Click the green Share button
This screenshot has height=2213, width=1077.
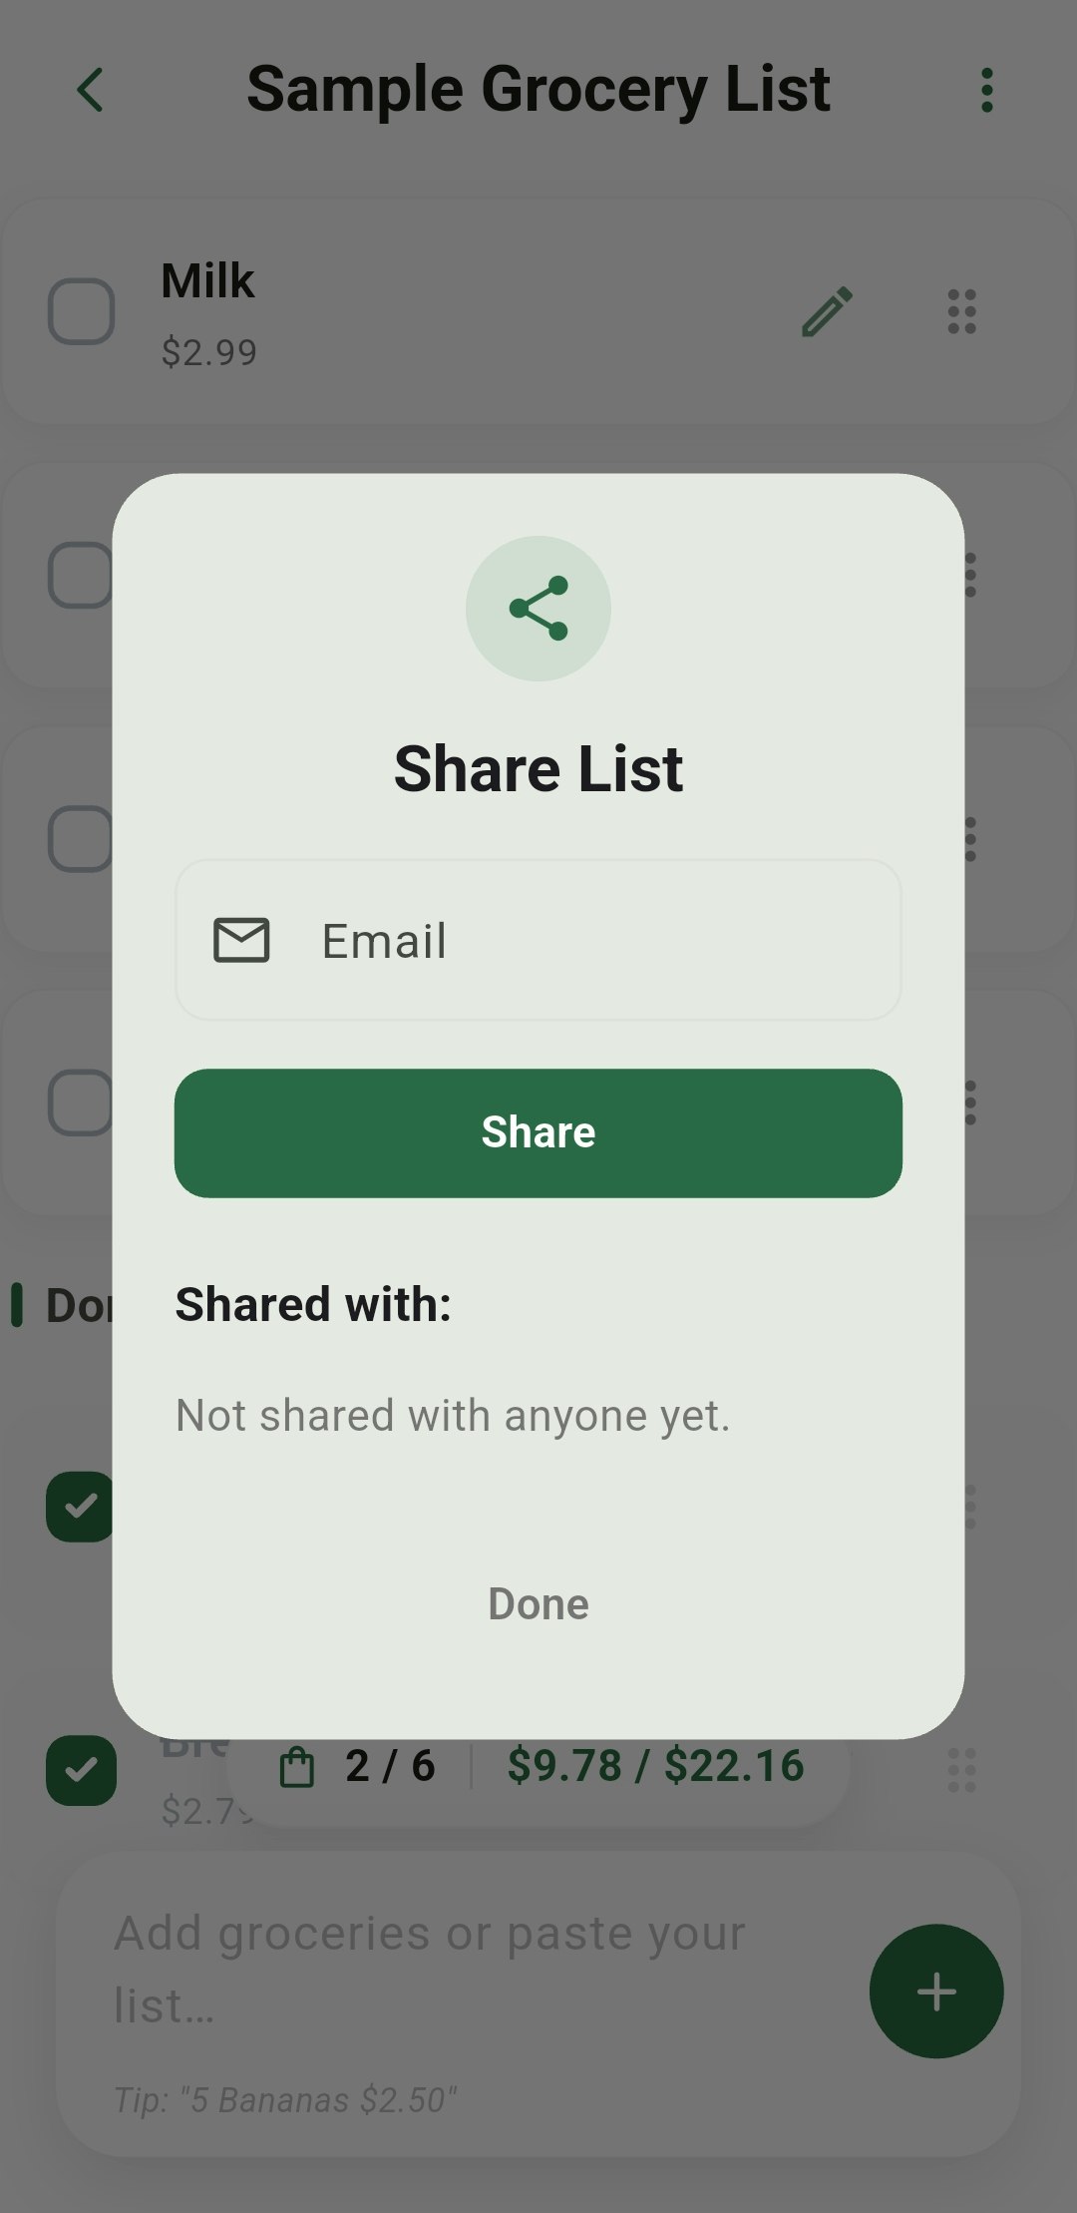coord(538,1132)
